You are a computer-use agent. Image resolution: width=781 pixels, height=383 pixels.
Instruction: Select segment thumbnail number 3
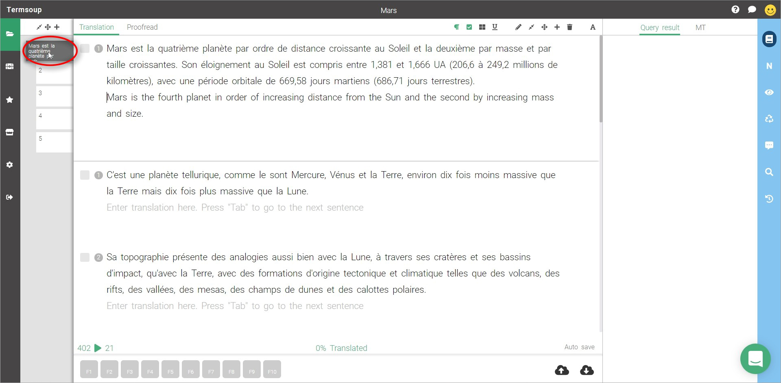click(x=54, y=96)
